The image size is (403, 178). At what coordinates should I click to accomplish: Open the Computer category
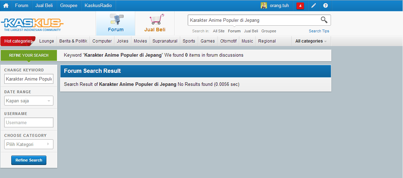click(x=102, y=41)
